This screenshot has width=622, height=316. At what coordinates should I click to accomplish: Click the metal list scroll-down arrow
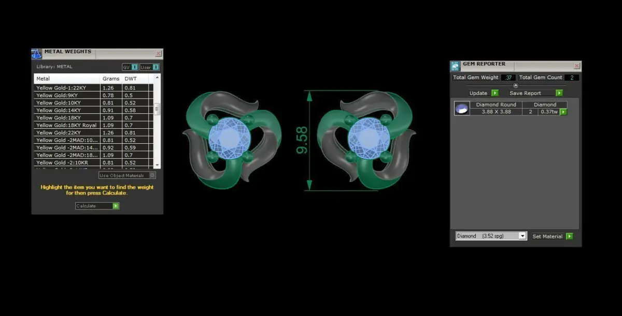[x=158, y=164]
